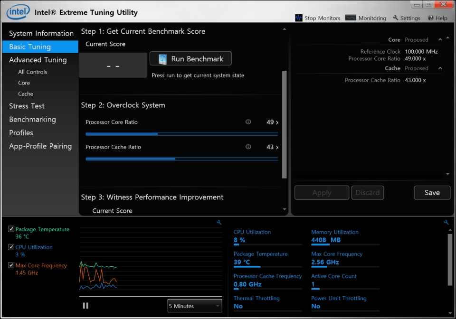Click the Help question mark icon

tap(430, 18)
